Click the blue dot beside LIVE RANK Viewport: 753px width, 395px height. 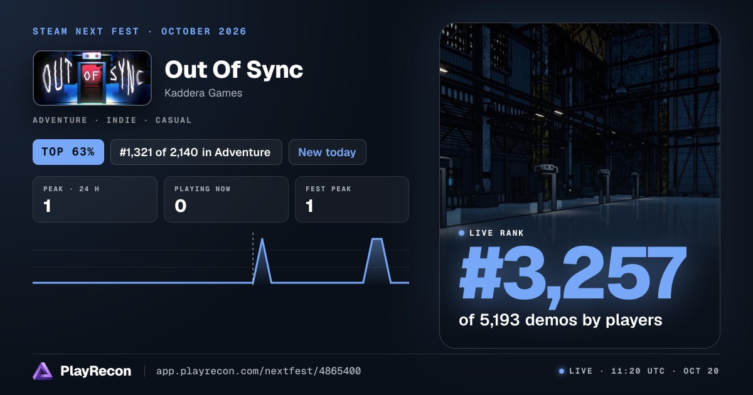[x=462, y=233]
